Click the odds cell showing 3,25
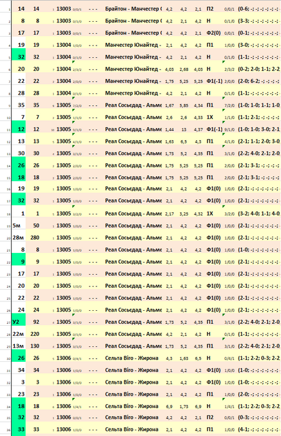 click(184, 214)
